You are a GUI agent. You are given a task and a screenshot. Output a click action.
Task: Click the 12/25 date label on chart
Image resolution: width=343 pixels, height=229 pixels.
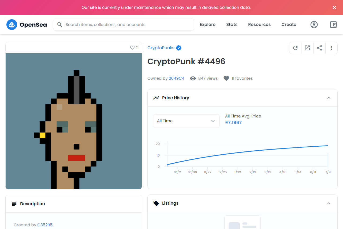[222, 172]
